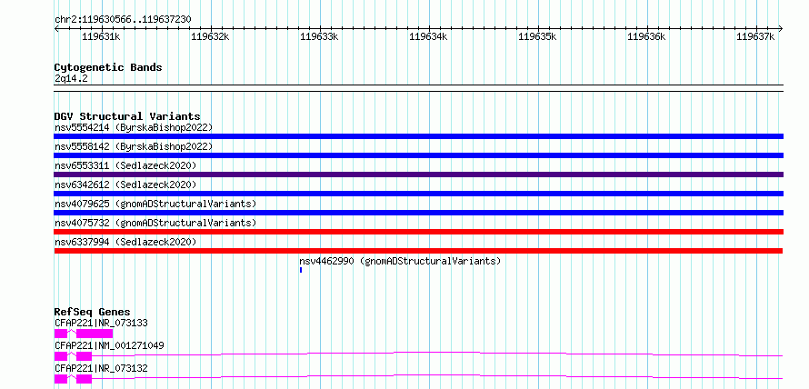Screen dimensions: 809x389
Task: Click the Cytogenetic Bands track heading
Action: 108,67
